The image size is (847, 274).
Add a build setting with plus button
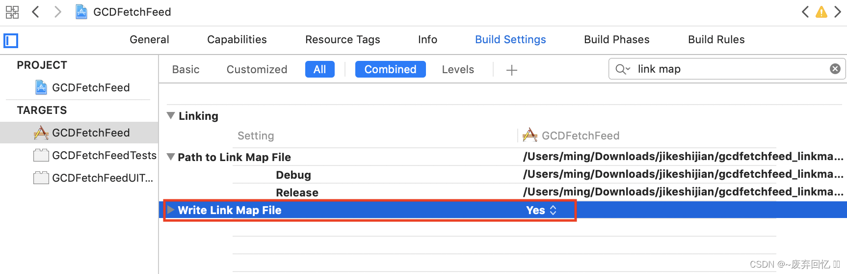point(511,70)
